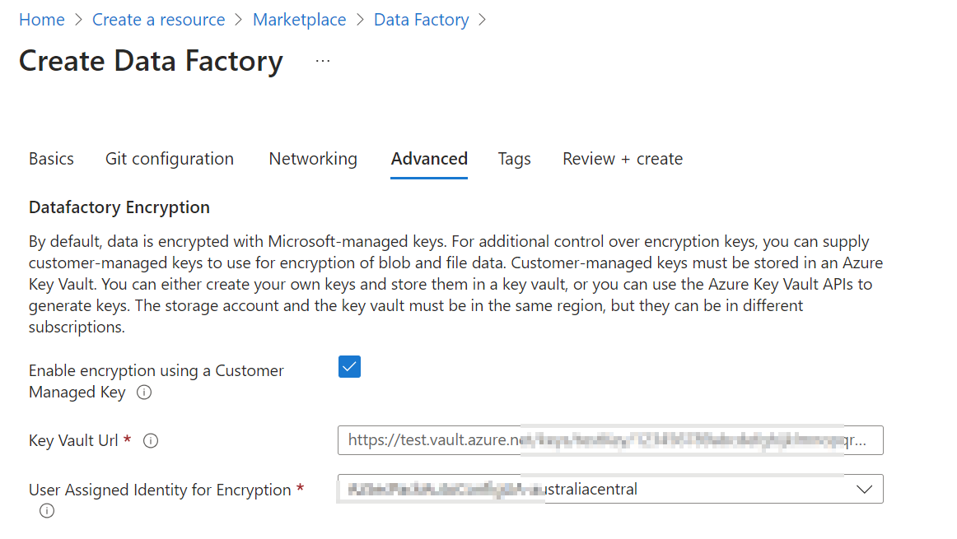The image size is (957, 539).
Task: Select the Networking tab
Action: (313, 158)
